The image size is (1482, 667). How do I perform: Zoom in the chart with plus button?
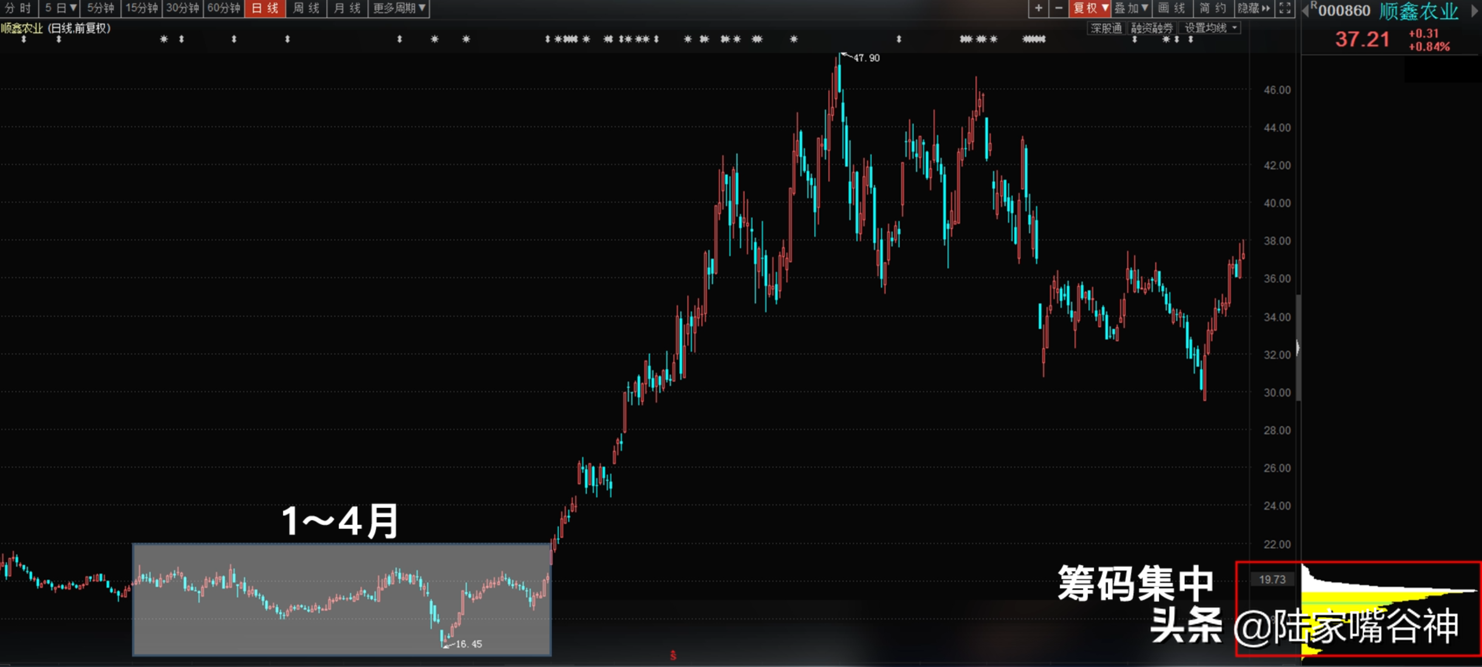pos(1038,8)
